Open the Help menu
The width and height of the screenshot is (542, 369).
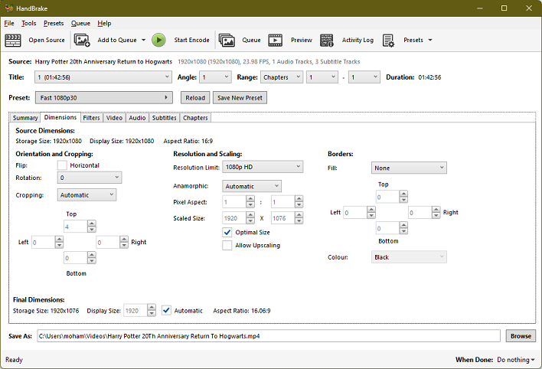pyautogui.click(x=104, y=23)
